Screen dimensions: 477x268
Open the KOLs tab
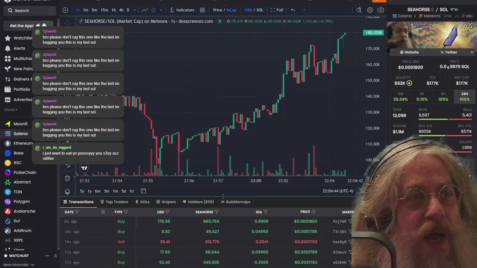coord(142,202)
